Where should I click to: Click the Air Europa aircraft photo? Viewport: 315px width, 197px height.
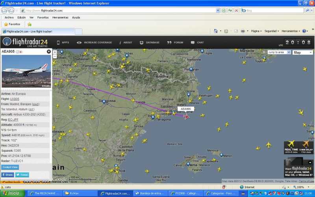tap(26, 71)
